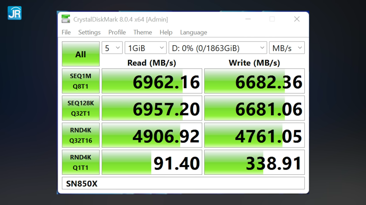Viewport: 366px width, 205px height.
Task: Start the SEQ1M Q8T1 test
Action: (81, 81)
